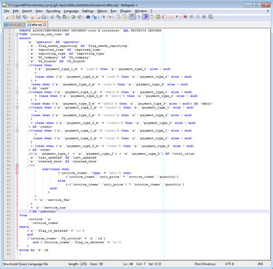Viewport: 273px width, 269px height.
Task: Click the Stop Recording macro icon
Action: (x=191, y=17)
